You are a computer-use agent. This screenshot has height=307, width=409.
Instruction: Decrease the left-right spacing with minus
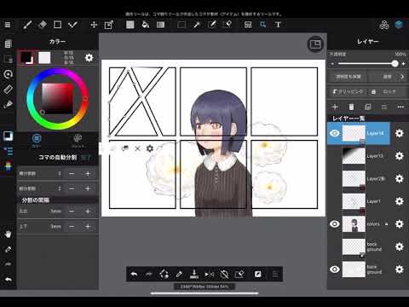72,211
